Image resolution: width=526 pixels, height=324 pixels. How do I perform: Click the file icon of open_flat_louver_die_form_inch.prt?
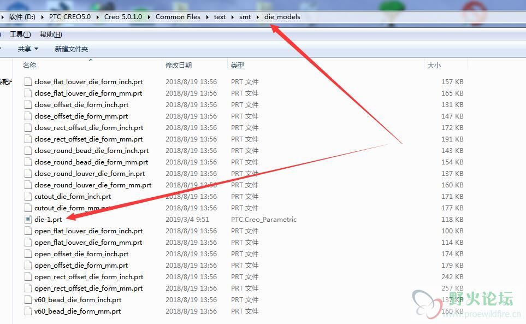[28, 231]
